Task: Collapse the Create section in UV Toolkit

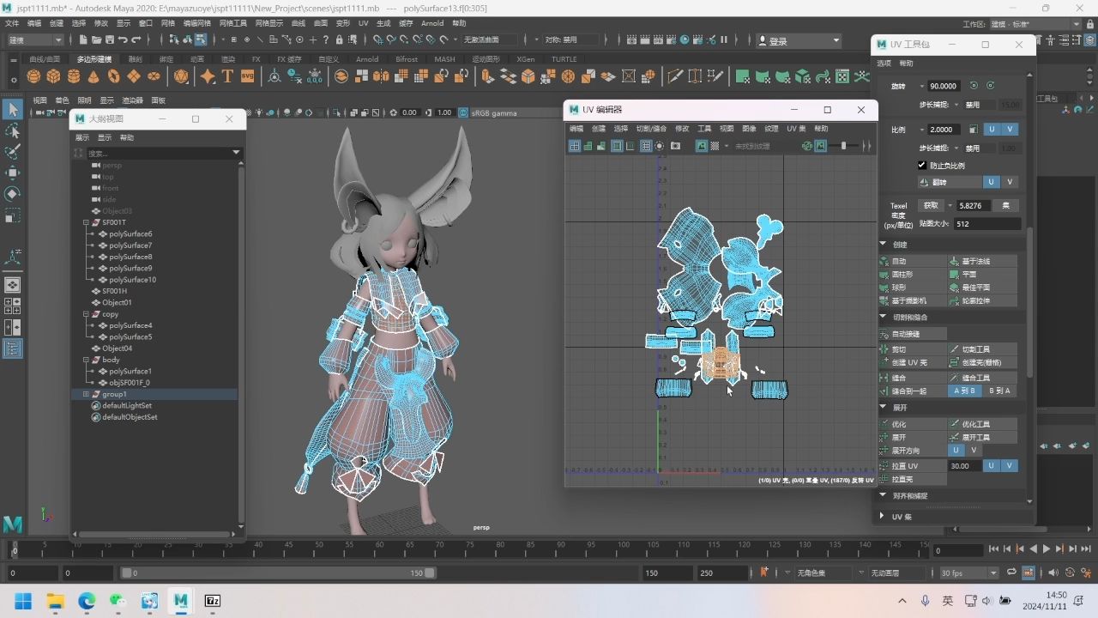Action: (883, 244)
